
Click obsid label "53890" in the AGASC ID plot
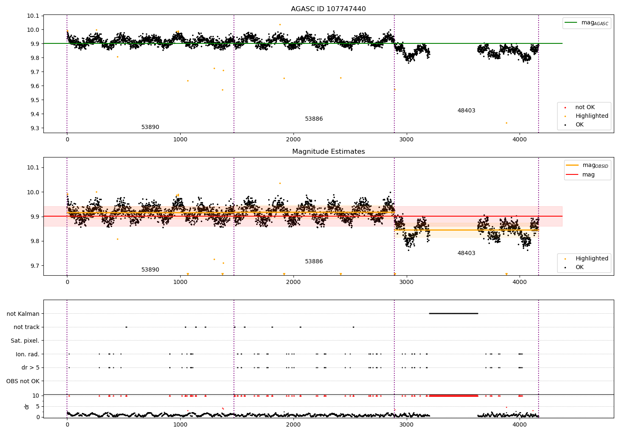(150, 127)
